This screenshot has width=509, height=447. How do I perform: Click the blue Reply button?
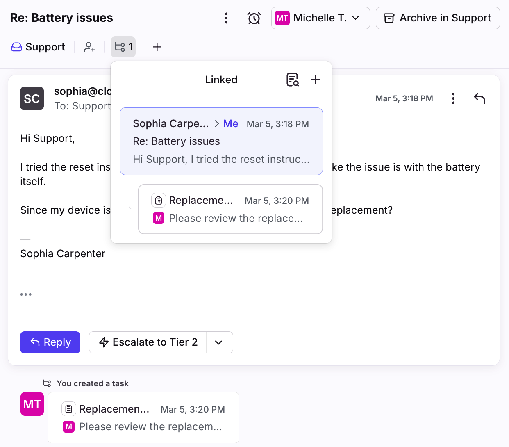[50, 342]
